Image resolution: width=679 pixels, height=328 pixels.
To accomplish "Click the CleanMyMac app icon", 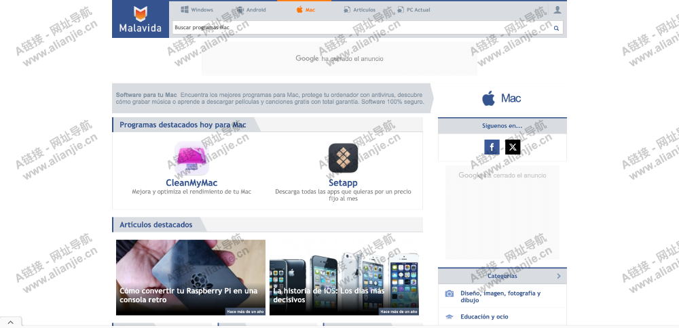I will [x=191, y=158].
